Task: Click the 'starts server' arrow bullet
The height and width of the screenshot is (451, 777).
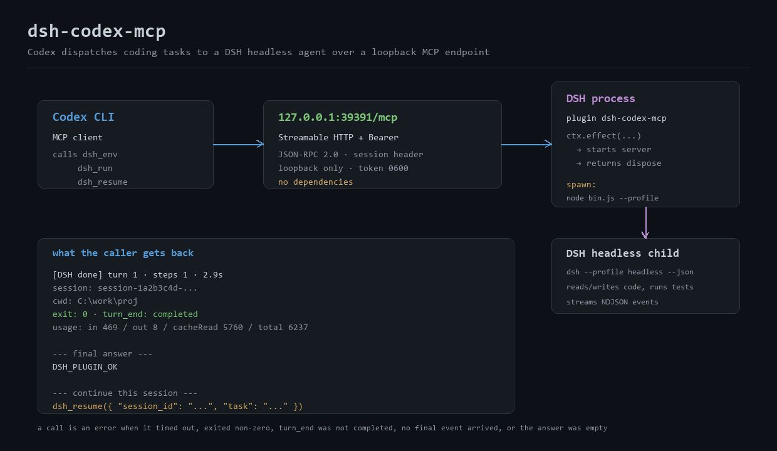Action: click(x=579, y=150)
